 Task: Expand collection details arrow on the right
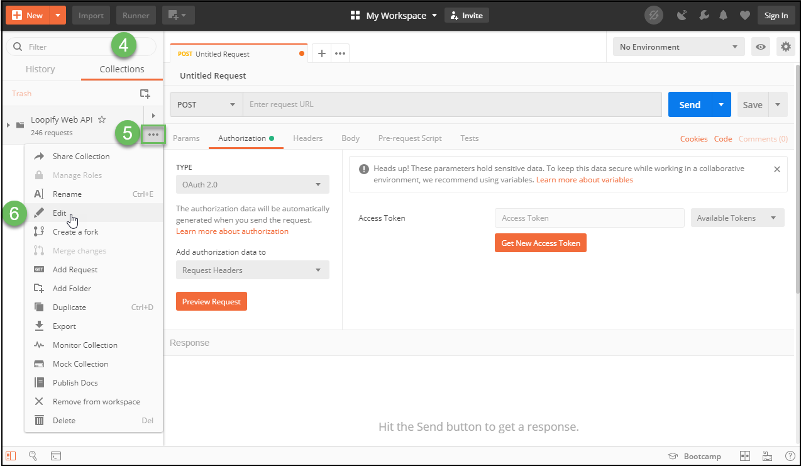point(153,116)
